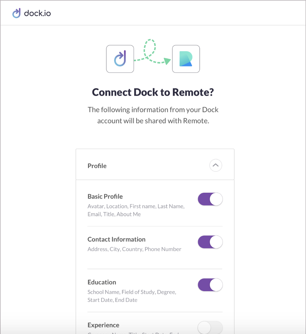
Task: Collapse the Profile section chevron
Action: click(216, 165)
